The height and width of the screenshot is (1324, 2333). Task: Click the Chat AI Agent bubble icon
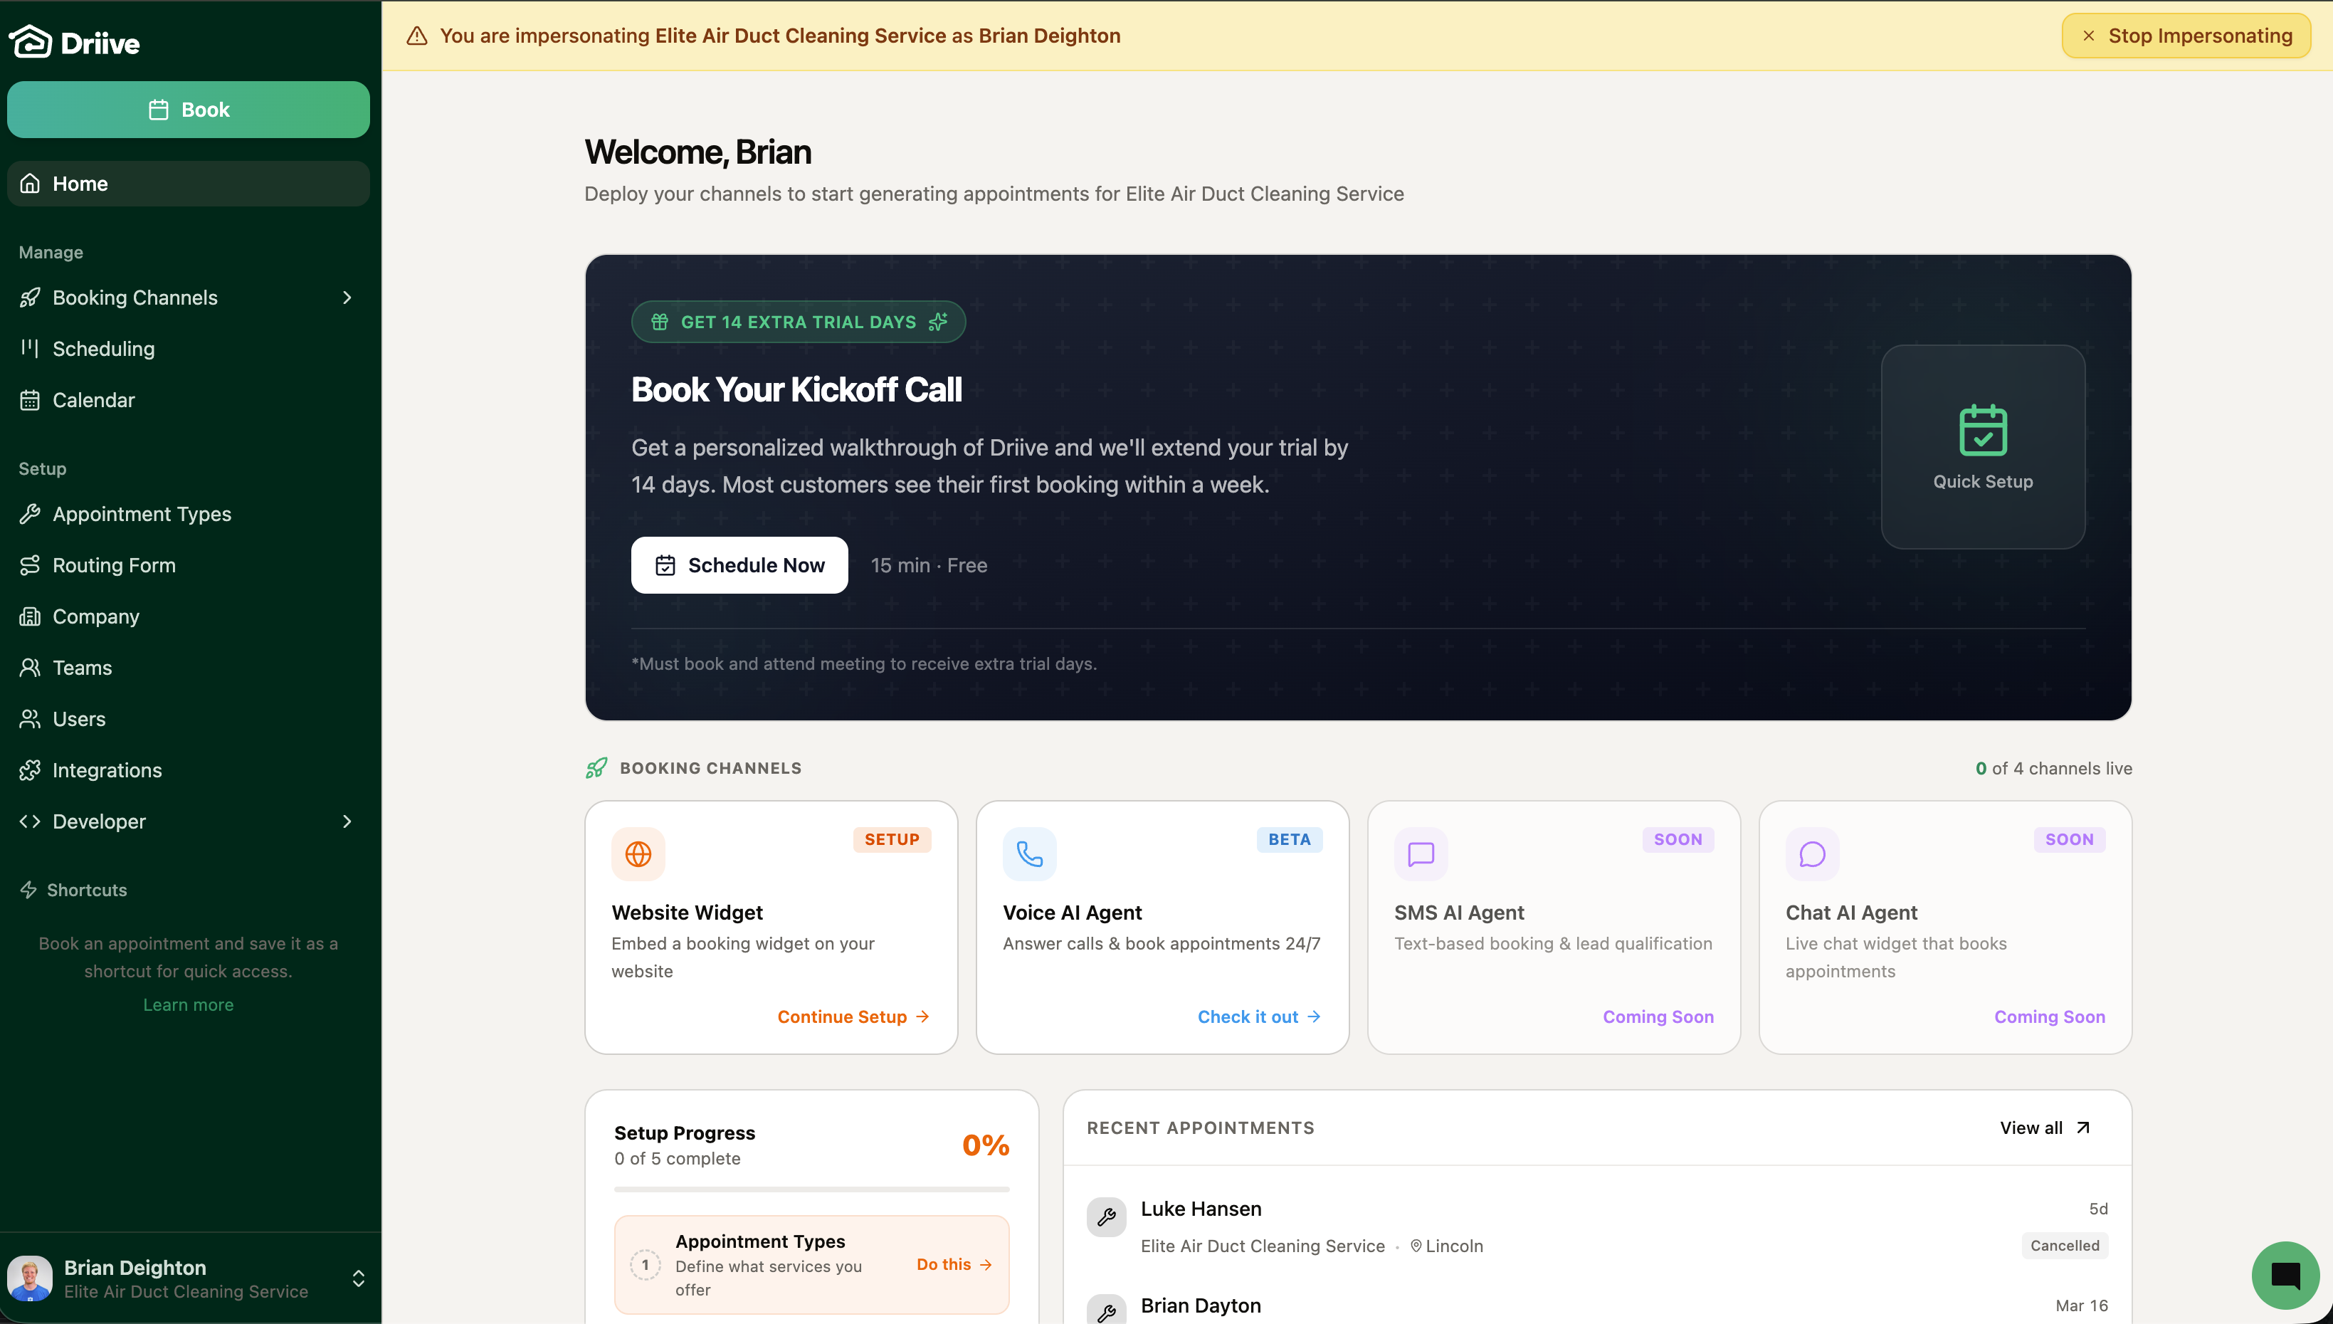pyautogui.click(x=1812, y=854)
